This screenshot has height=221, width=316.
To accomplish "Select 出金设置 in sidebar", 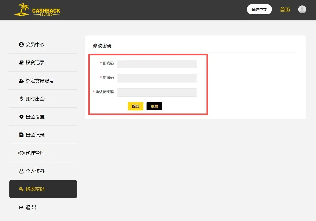I will click(43, 117).
